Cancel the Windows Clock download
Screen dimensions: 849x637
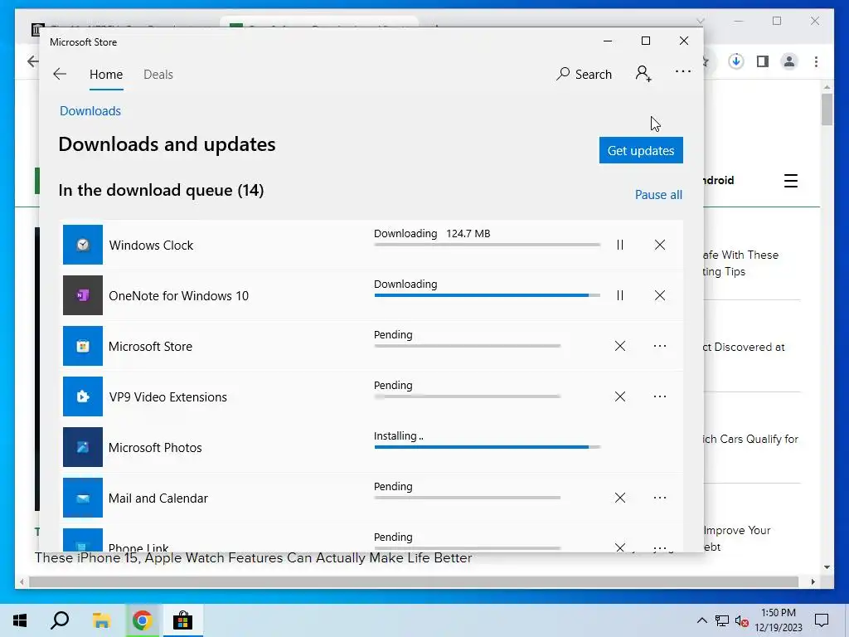tap(659, 245)
